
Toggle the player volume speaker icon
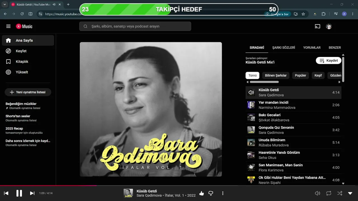317,193
